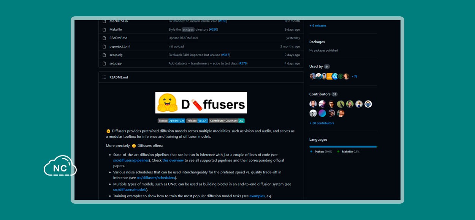Follow the src/diffusers/models link
This screenshot has width=475, height=220.
[x=130, y=190]
